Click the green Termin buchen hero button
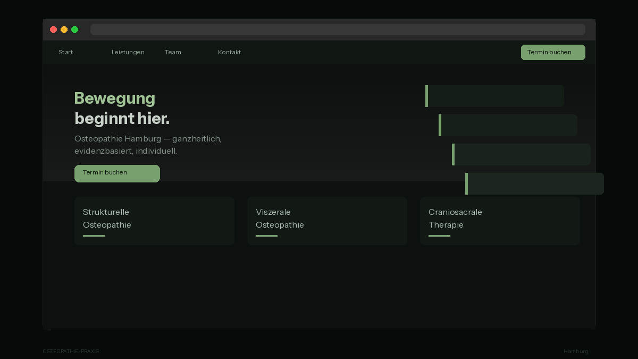 tap(117, 173)
